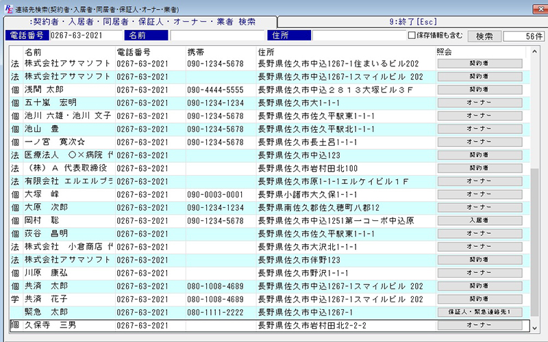Click the 個 marker beside 浅間 太郎
Image resolution: width=548 pixels, height=342 pixels.
[15, 90]
